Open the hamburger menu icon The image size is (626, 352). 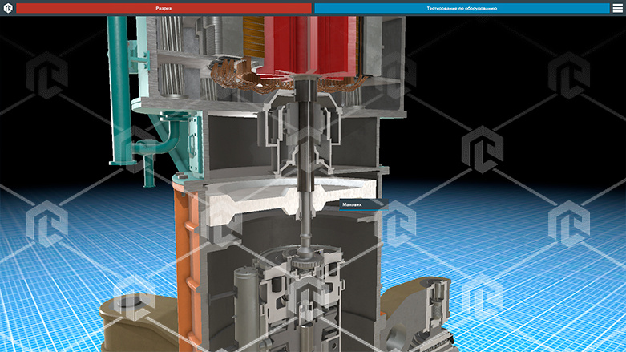pos(618,8)
